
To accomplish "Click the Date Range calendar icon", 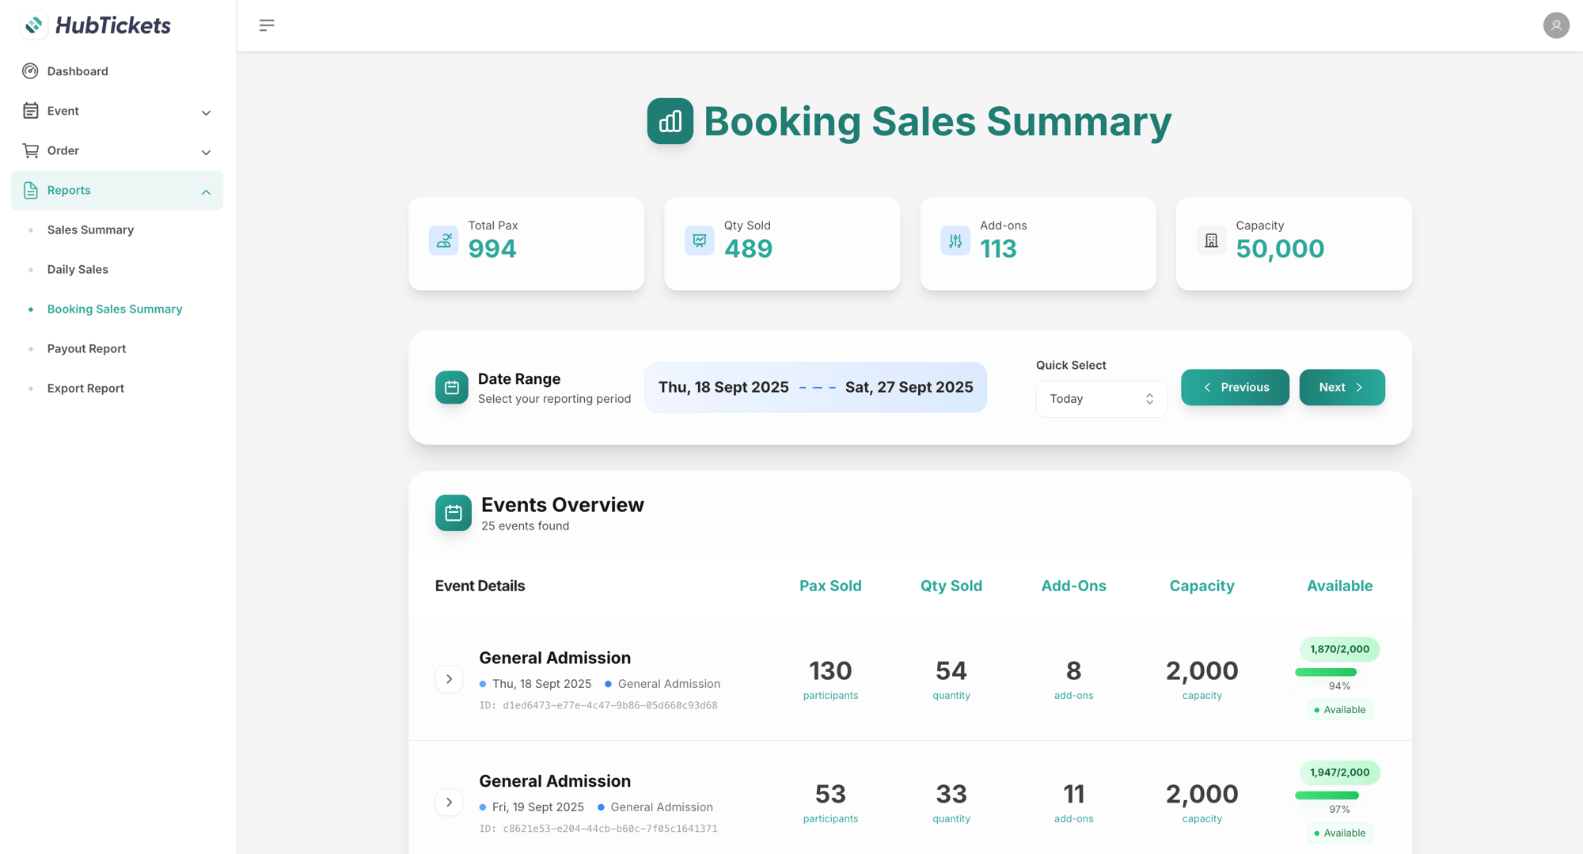I will coord(451,387).
